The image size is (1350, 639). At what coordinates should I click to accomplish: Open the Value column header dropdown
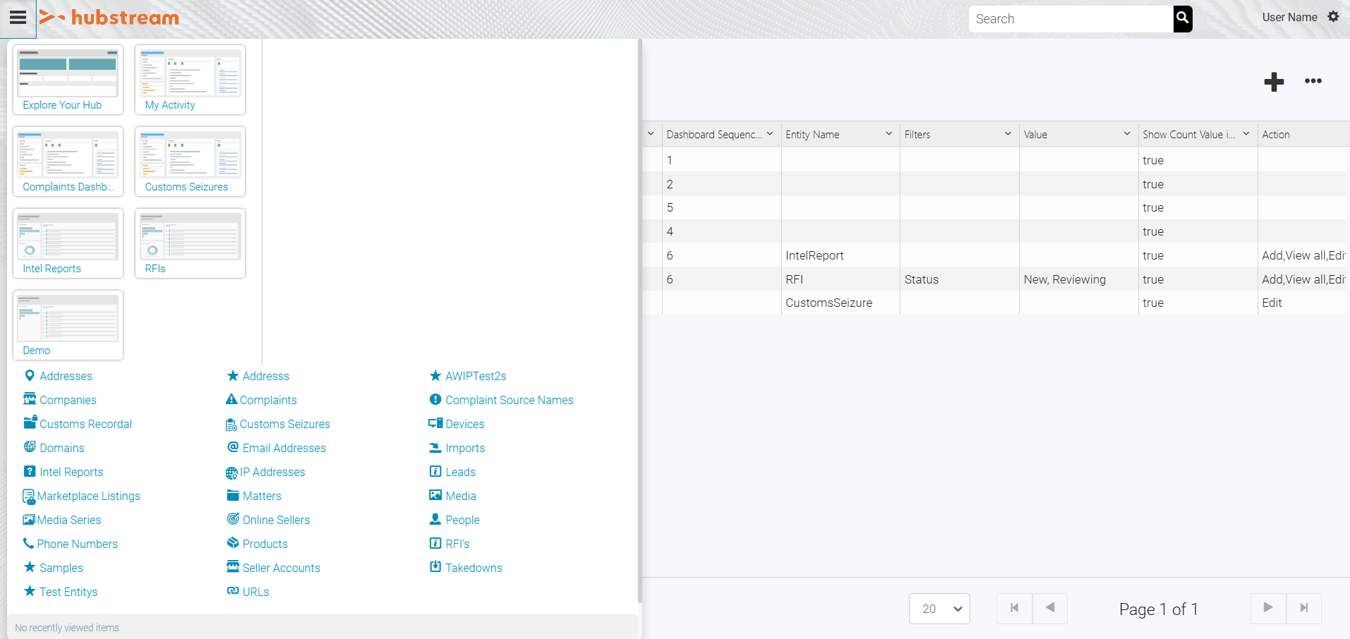[1127, 134]
